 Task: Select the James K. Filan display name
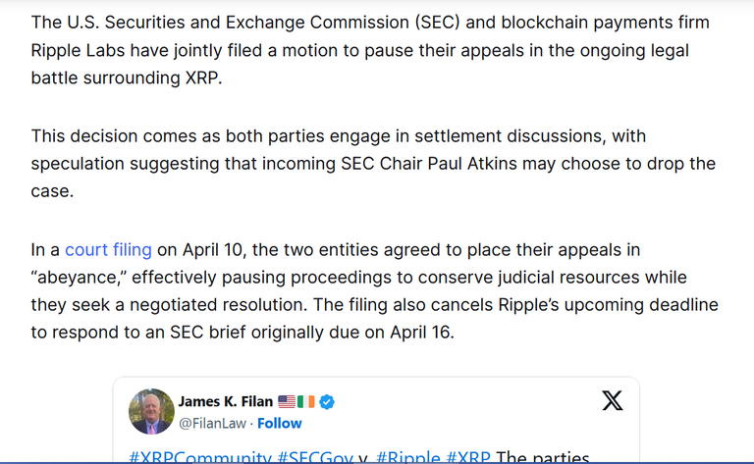tap(226, 401)
